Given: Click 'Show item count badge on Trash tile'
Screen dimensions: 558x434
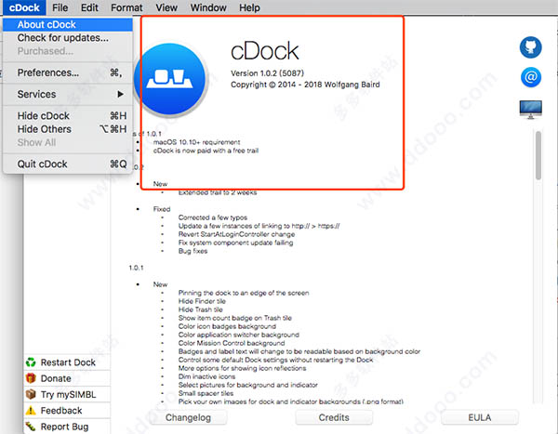Looking at the screenshot, I should point(235,318).
